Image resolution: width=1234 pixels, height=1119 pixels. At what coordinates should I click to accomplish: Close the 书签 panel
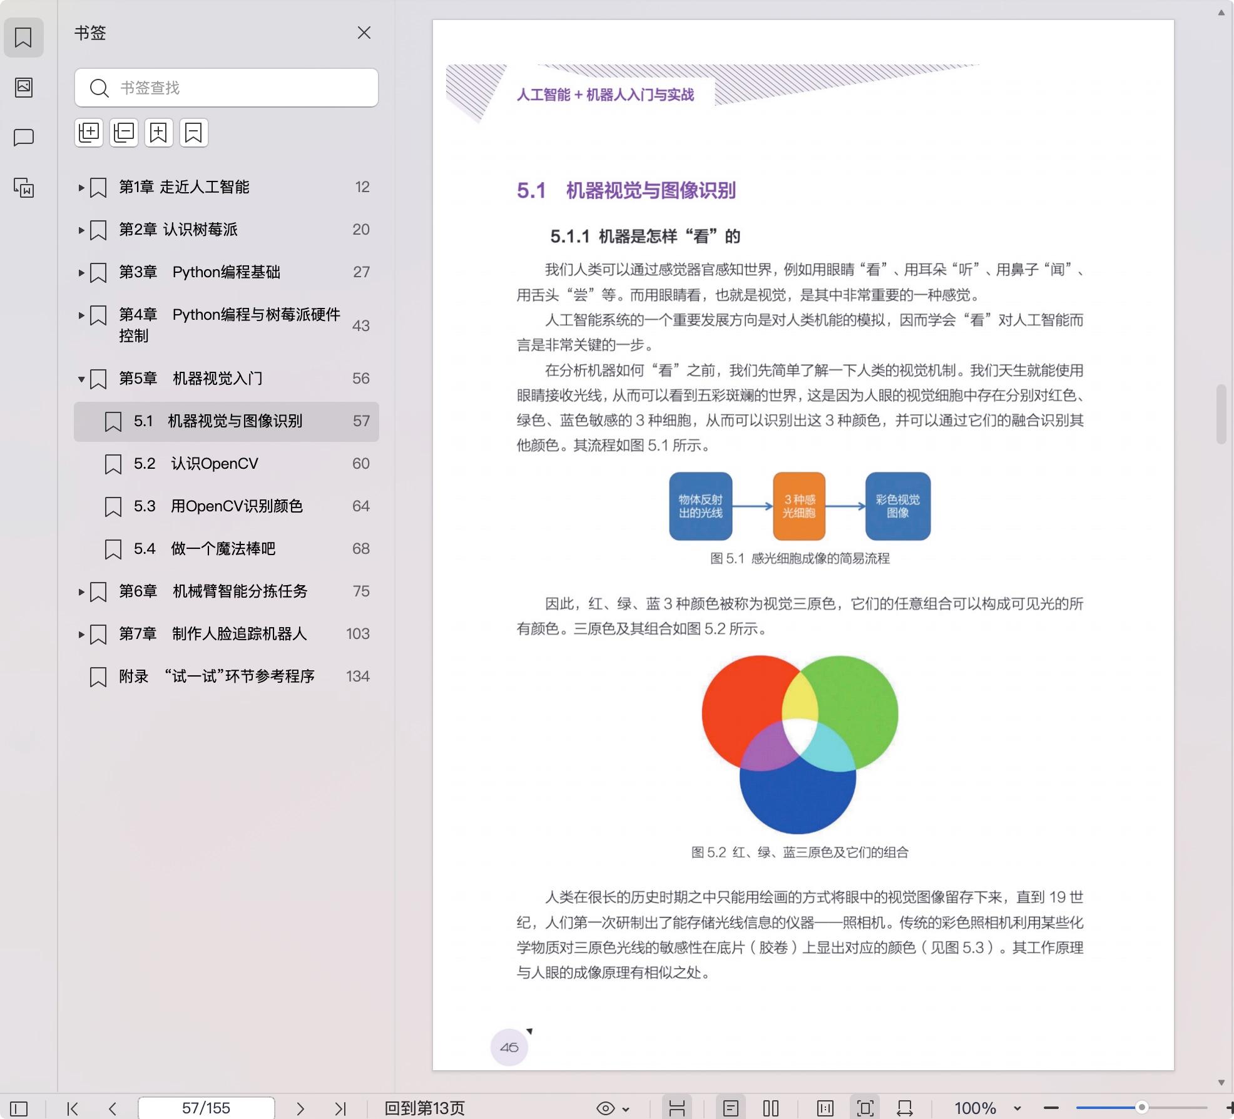pos(364,33)
